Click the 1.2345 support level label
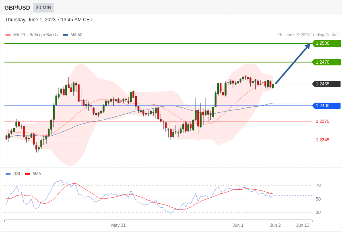 (323, 140)
